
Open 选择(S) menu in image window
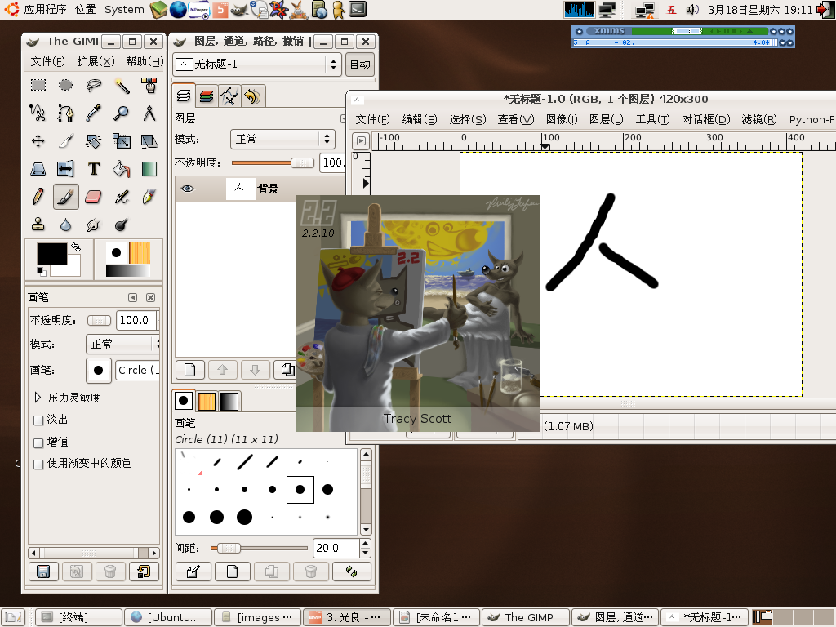click(x=468, y=119)
